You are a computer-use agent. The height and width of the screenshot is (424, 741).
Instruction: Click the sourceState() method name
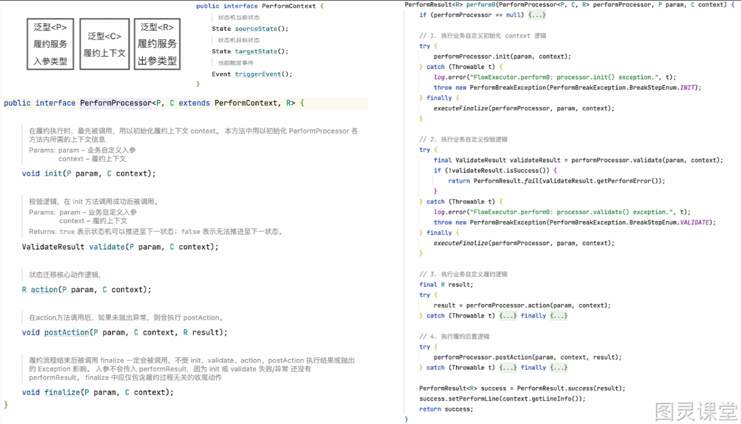(x=256, y=29)
